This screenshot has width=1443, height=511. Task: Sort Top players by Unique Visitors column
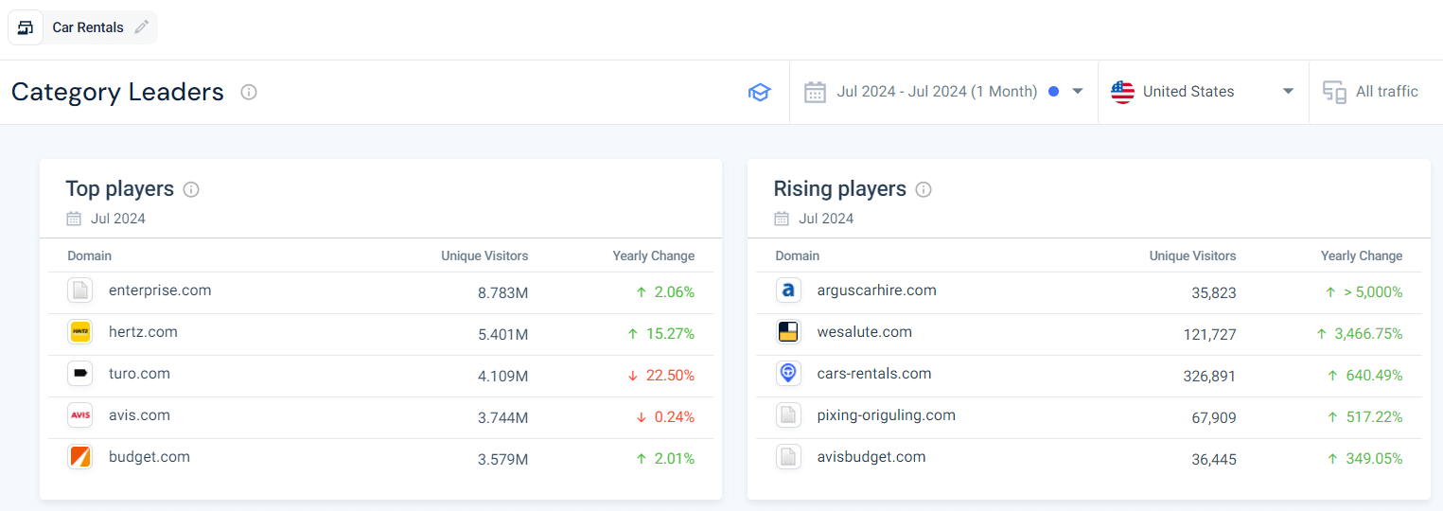[484, 255]
